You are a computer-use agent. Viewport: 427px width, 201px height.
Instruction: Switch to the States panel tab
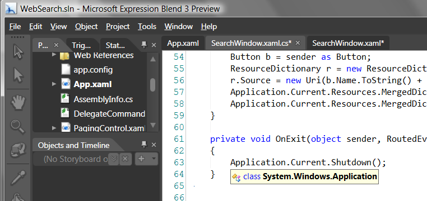[115, 45]
